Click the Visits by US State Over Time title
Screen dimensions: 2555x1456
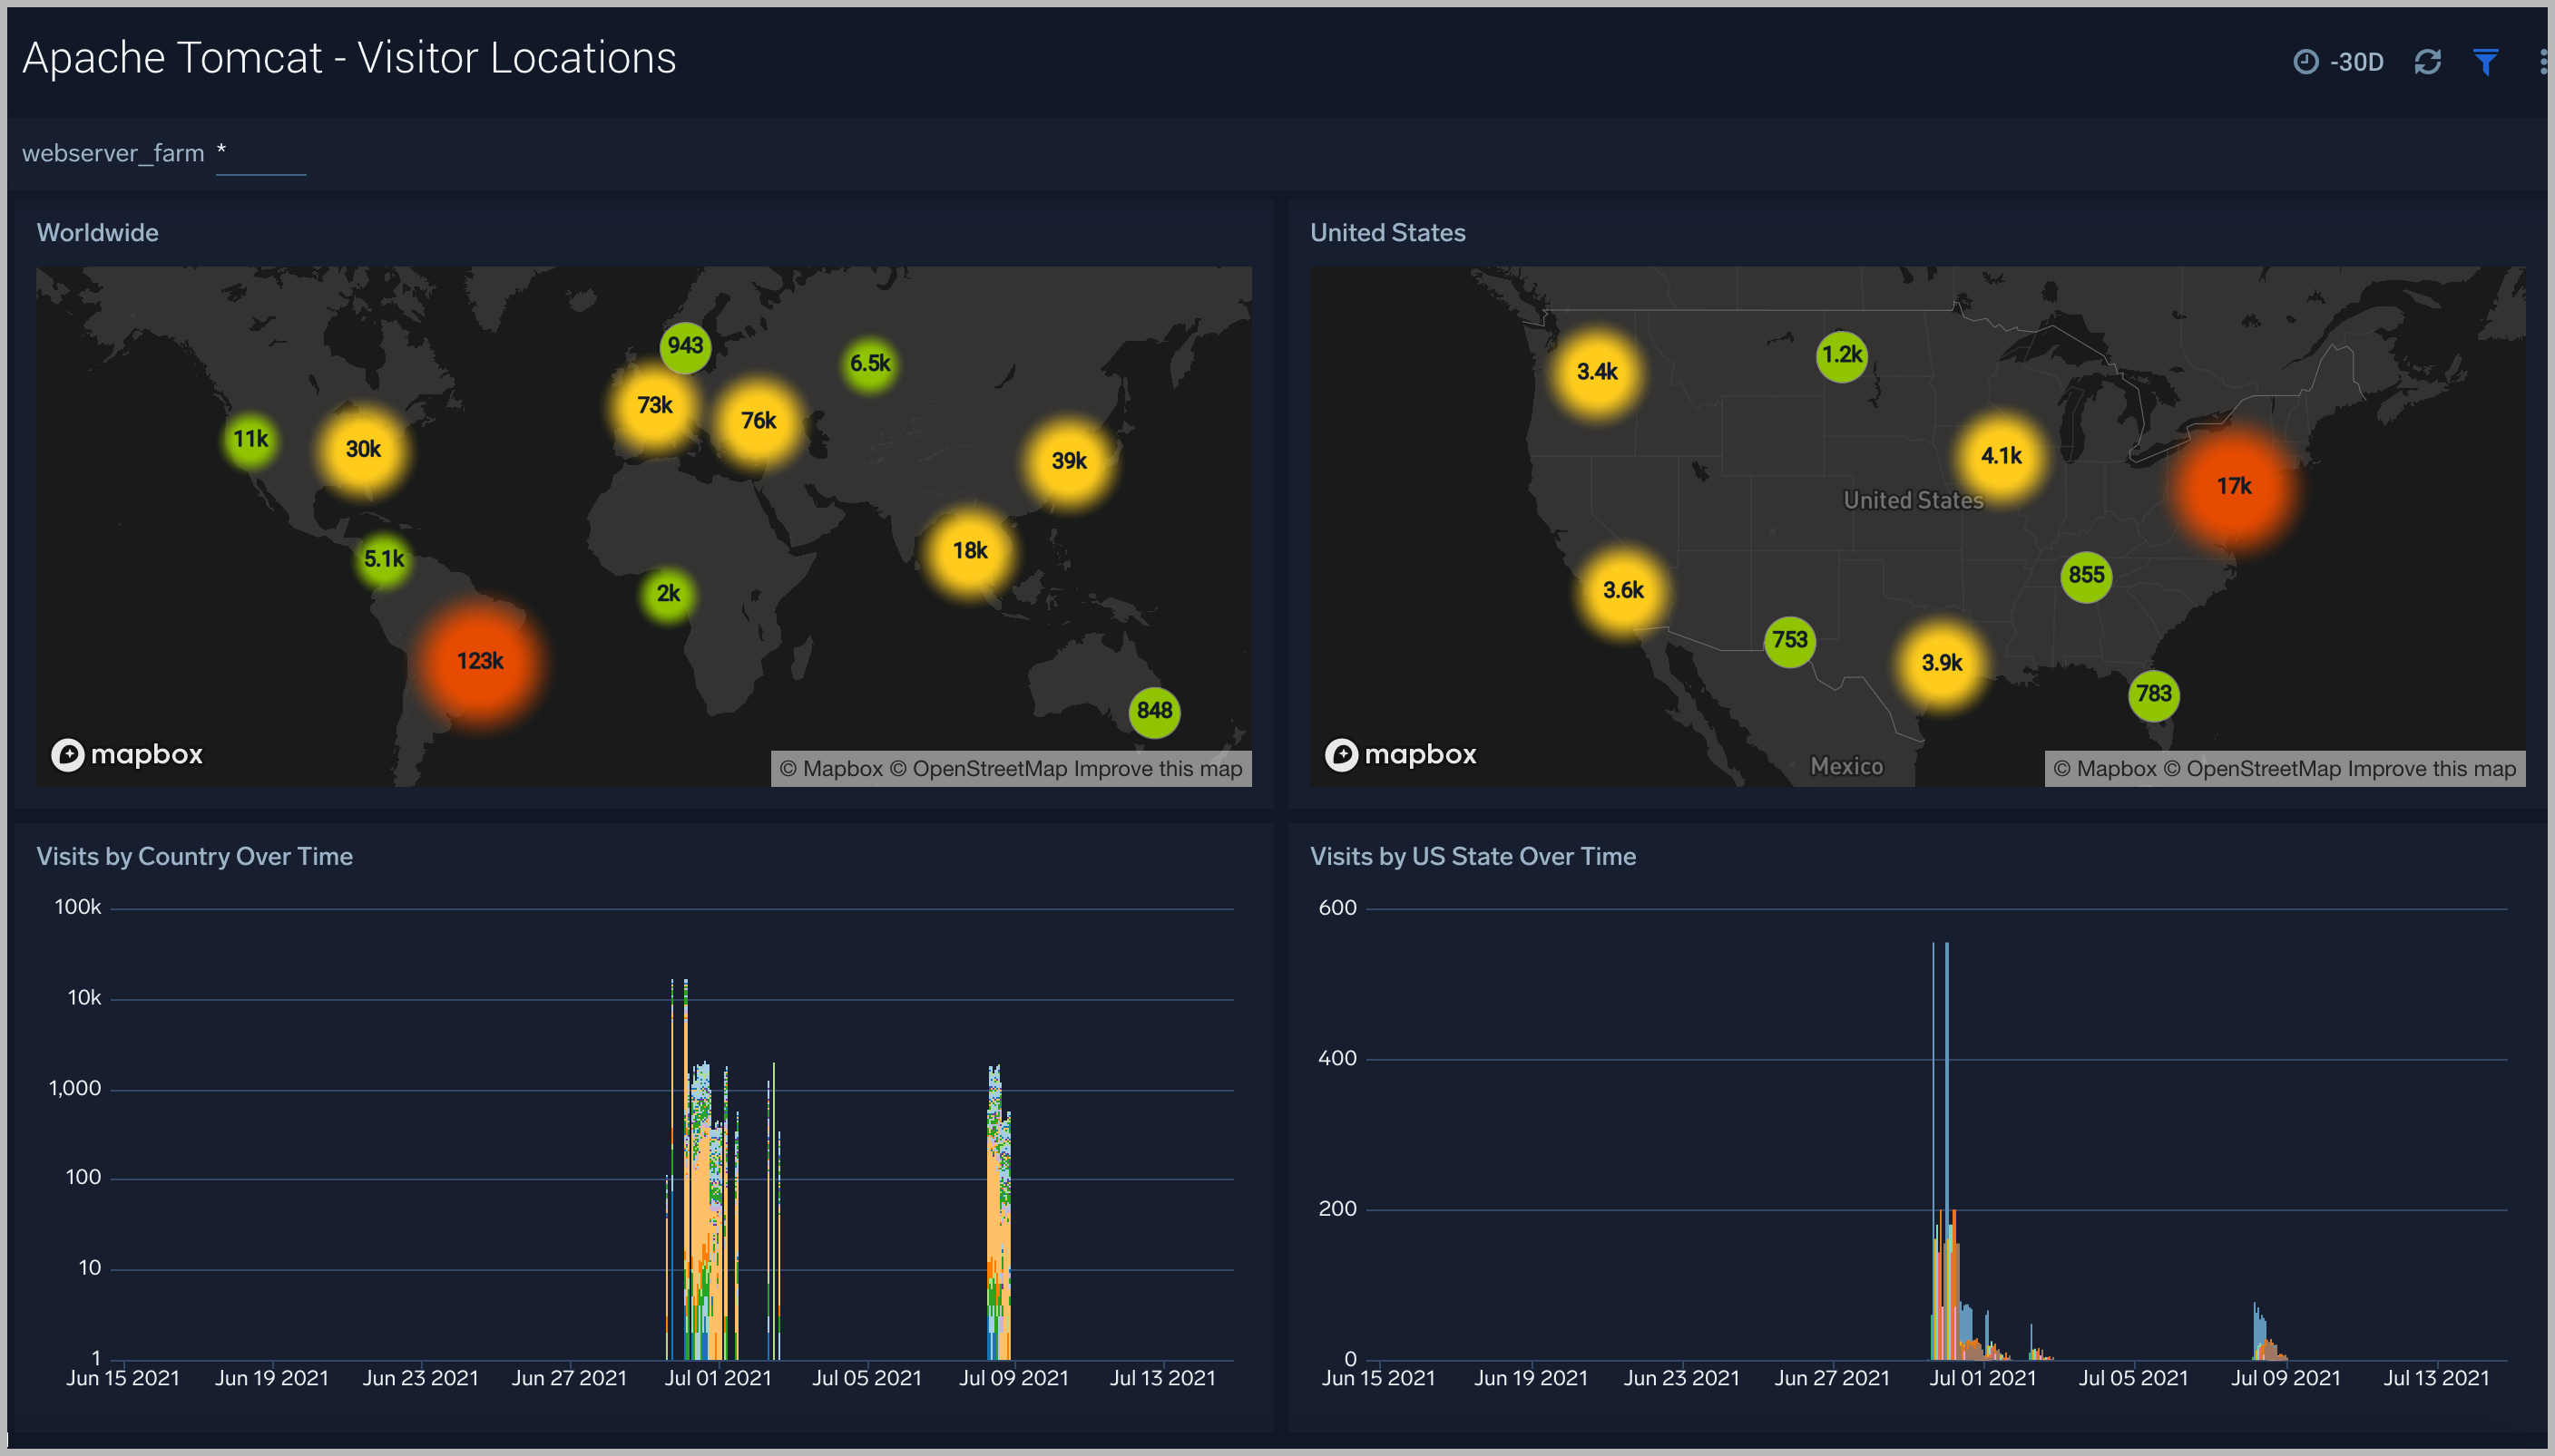tap(1473, 856)
